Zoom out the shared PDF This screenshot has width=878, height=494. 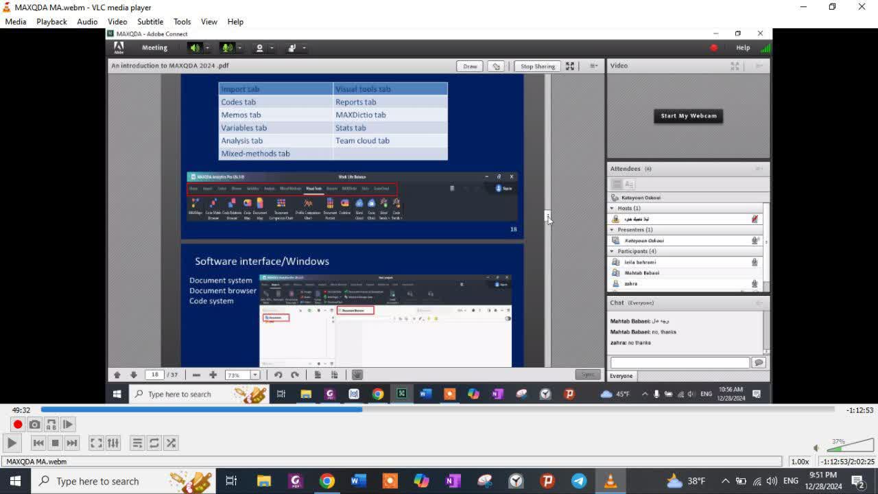point(196,375)
